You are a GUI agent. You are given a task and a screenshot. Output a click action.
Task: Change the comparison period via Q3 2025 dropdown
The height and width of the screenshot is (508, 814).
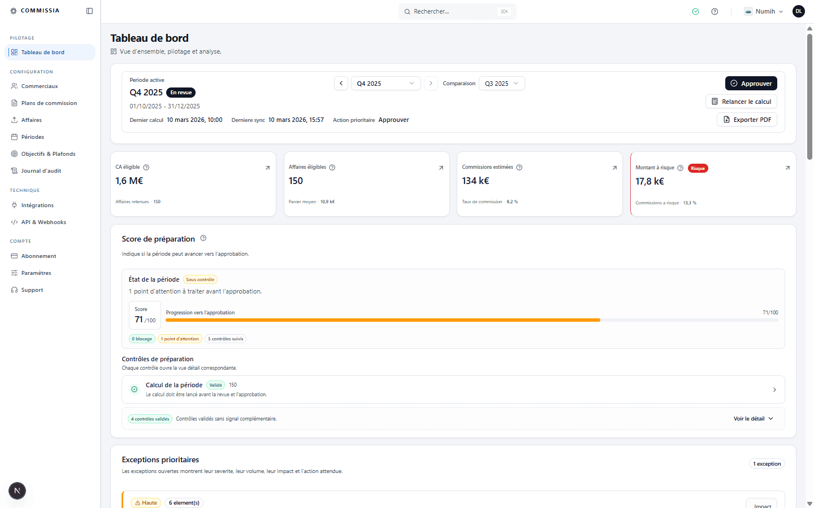pyautogui.click(x=501, y=83)
